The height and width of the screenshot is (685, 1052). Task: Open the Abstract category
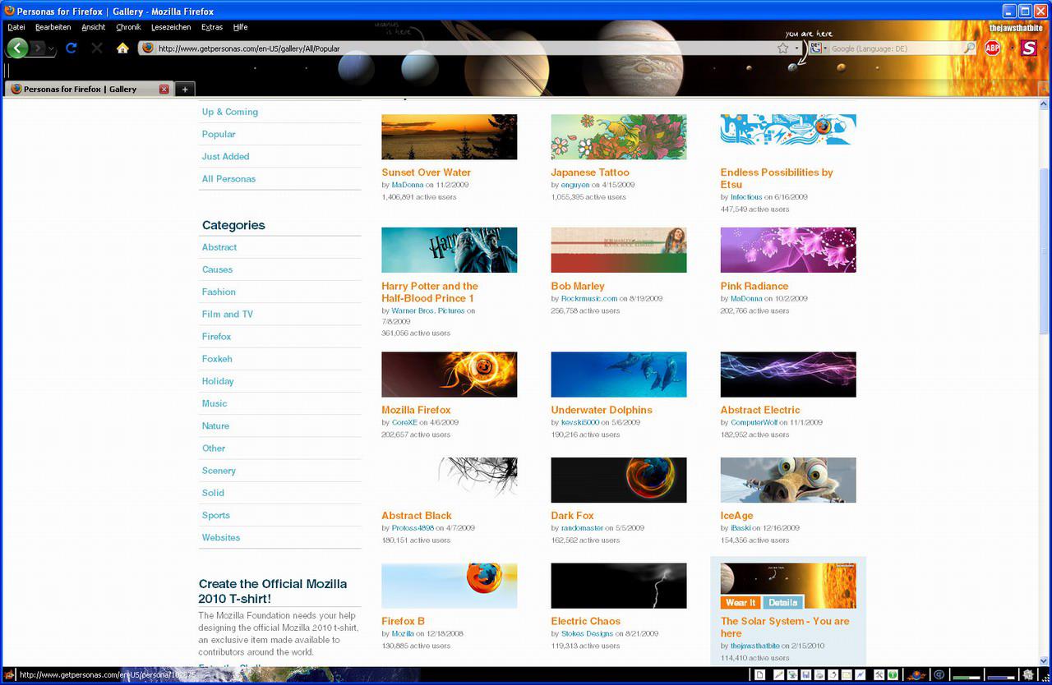pyautogui.click(x=219, y=247)
